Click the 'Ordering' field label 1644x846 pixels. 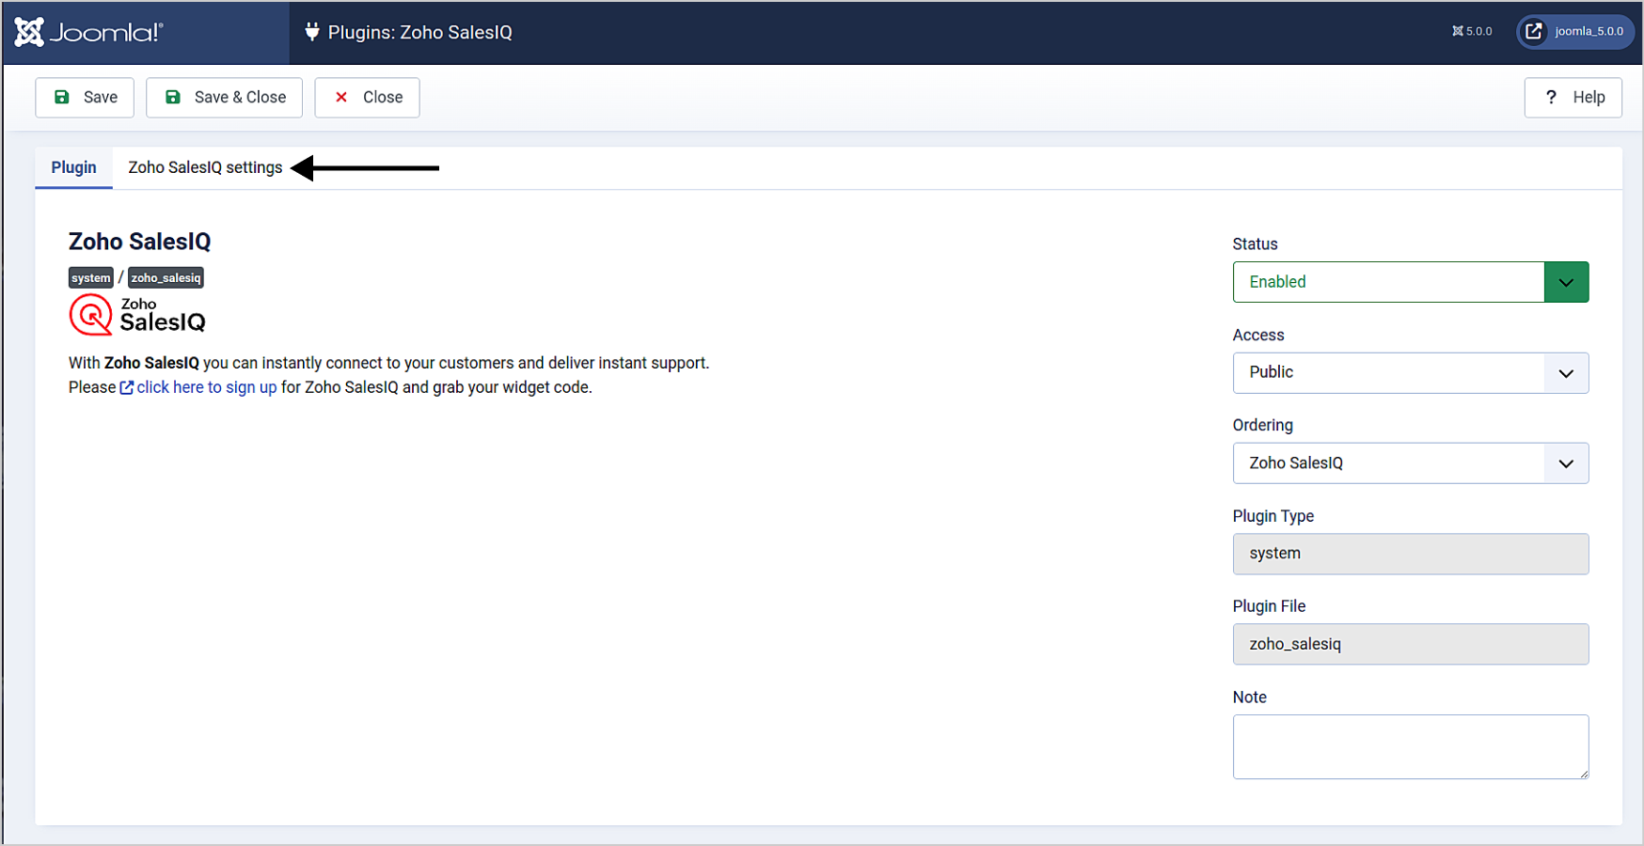pos(1262,425)
